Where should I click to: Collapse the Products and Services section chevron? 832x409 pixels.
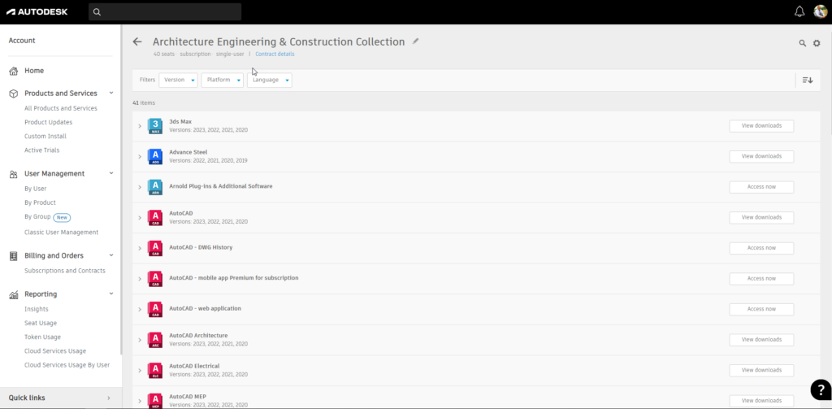(110, 93)
